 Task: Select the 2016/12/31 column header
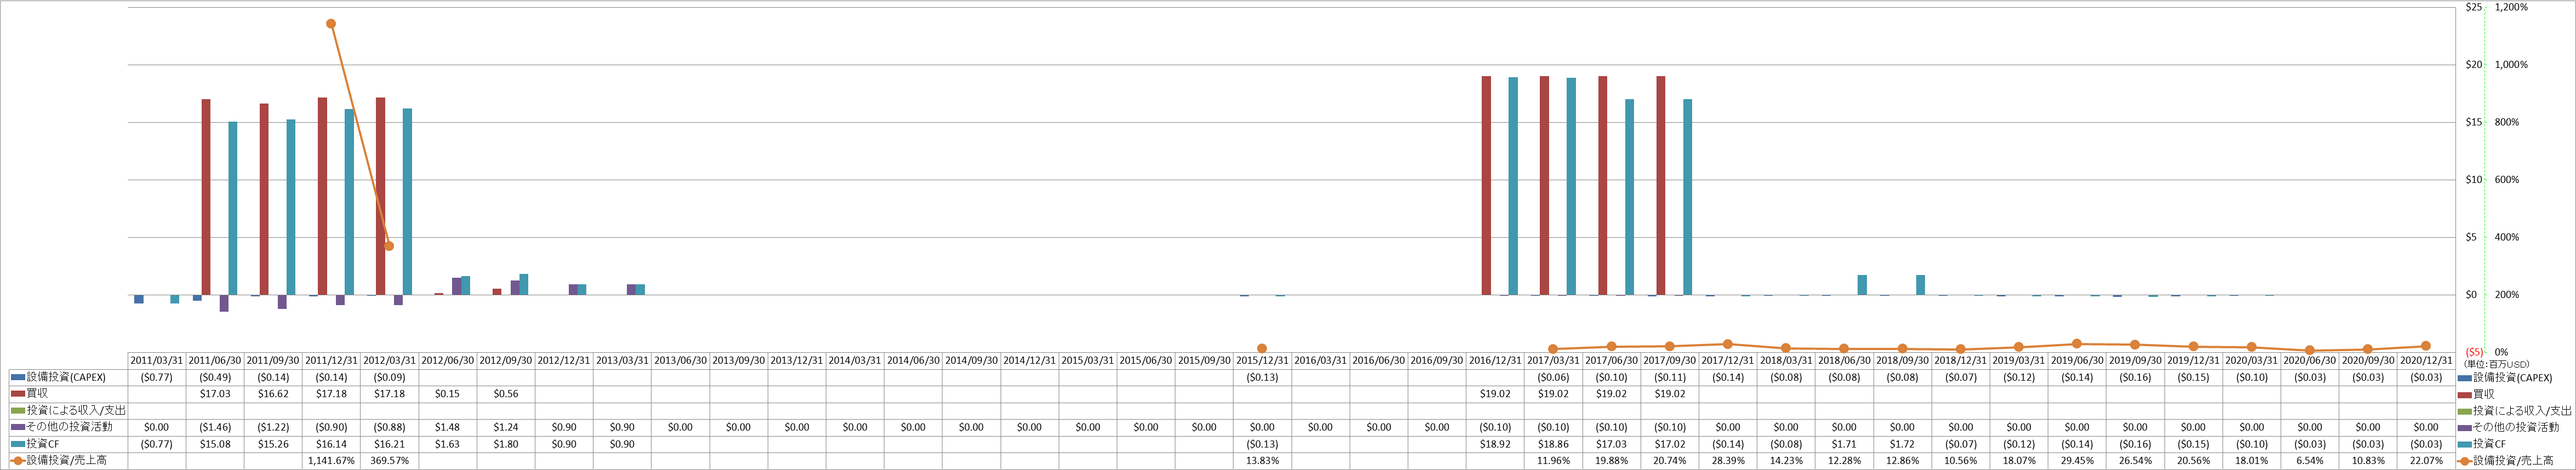[x=1495, y=360]
